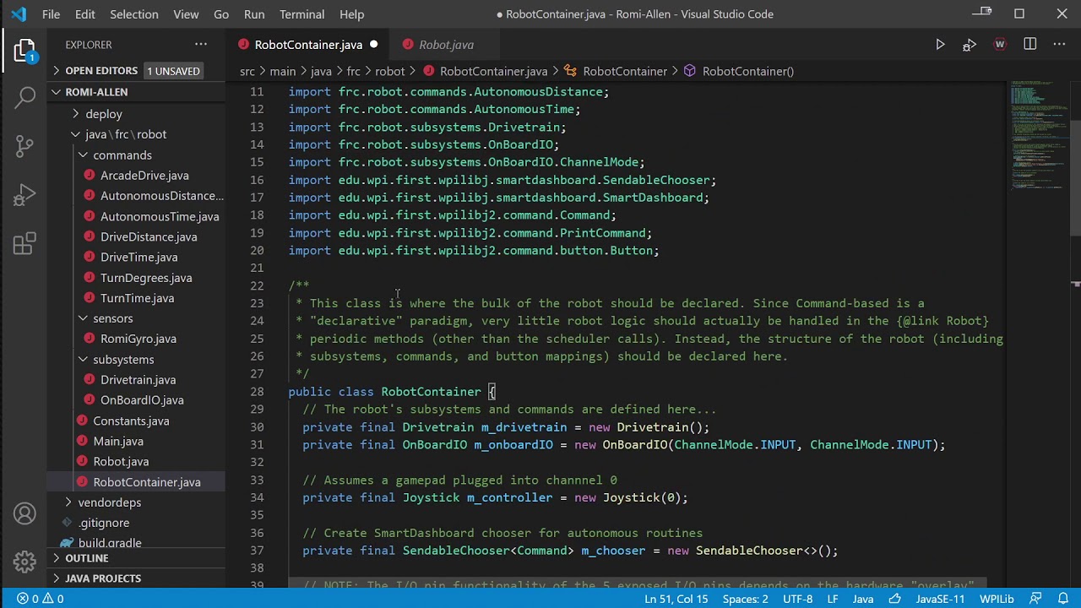Open the Manage gear menu
The height and width of the screenshot is (608, 1081).
pyautogui.click(x=24, y=561)
